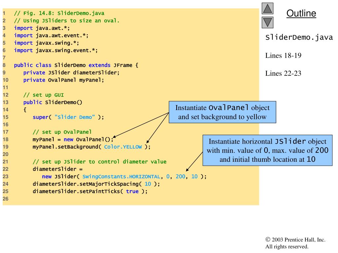The image size is (338, 253).
Task: Click the public class SliderDemo declaration
Action: [76, 65]
